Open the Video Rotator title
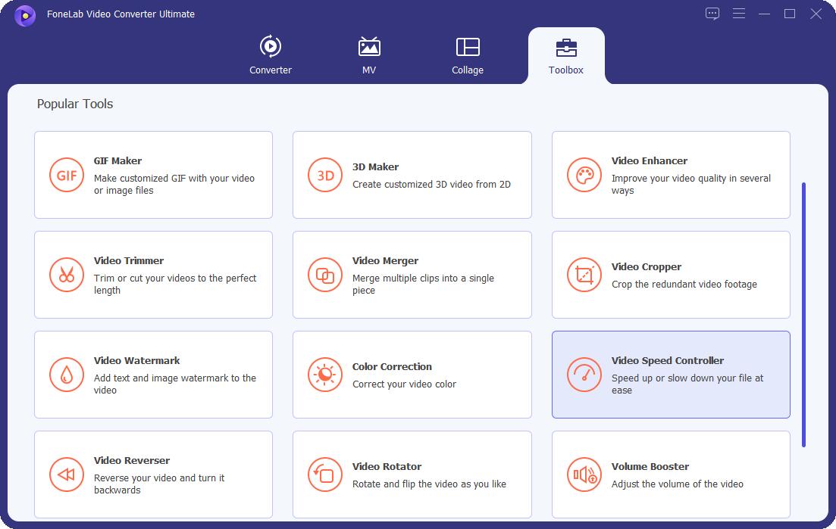 tap(387, 466)
